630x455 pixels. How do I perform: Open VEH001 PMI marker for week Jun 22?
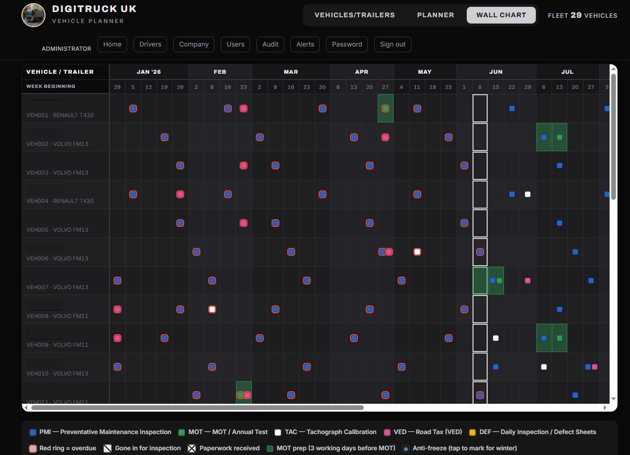coord(512,108)
